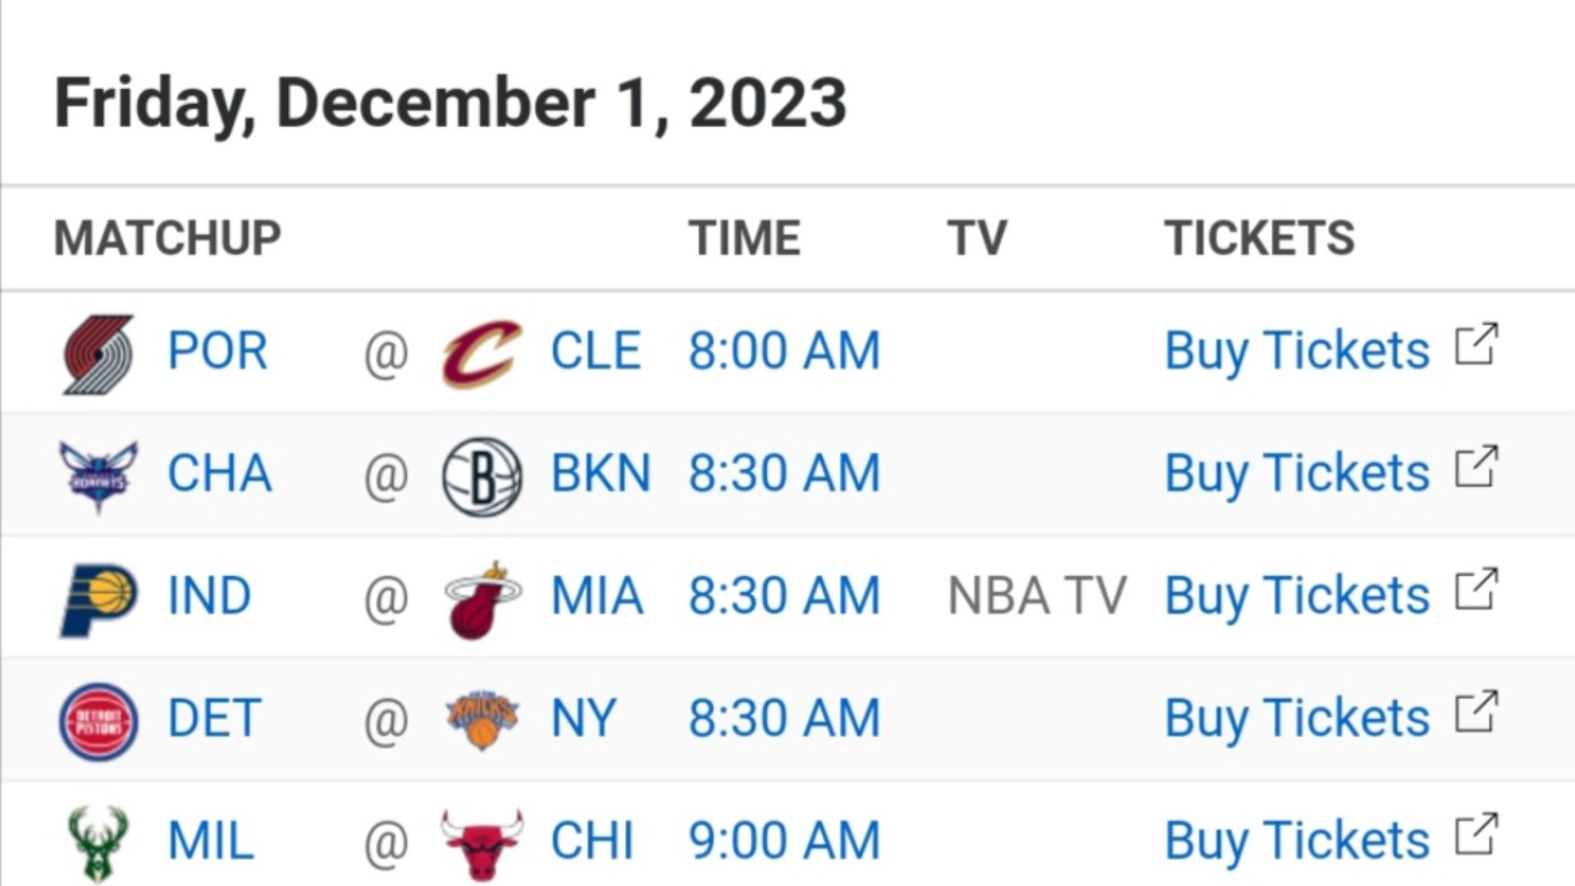Click the Cleveland Cavaliers logo
The width and height of the screenshot is (1575, 886).
tap(482, 354)
